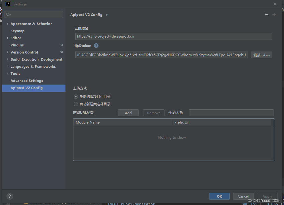The image size is (284, 205).
Task: Confirm settings with OK
Action: (219, 196)
